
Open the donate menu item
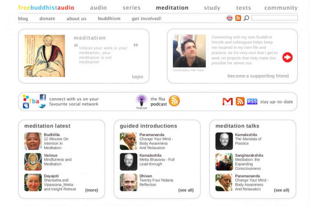[x=47, y=19]
